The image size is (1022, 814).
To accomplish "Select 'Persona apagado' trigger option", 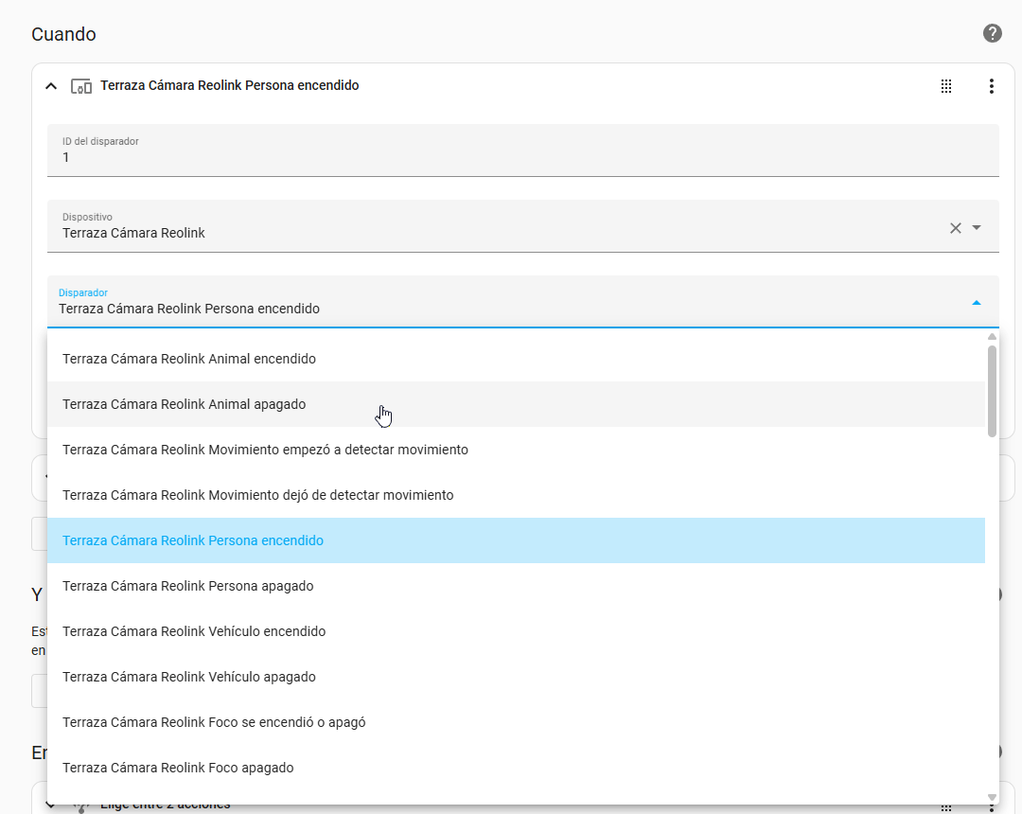I will pyautogui.click(x=517, y=586).
